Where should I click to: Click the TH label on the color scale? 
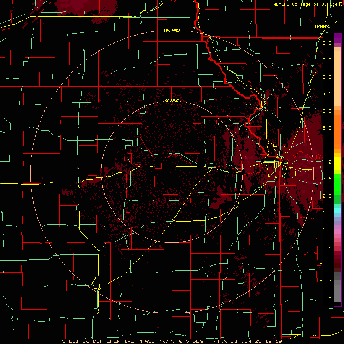(x=328, y=298)
